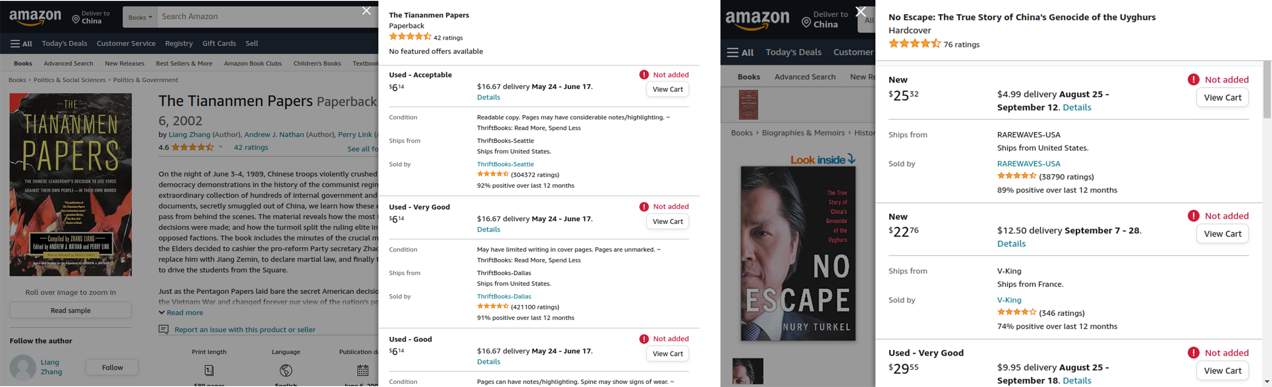The height and width of the screenshot is (387, 1272).
Task: Open Today's Deals in left navigation bar
Action: pos(64,43)
